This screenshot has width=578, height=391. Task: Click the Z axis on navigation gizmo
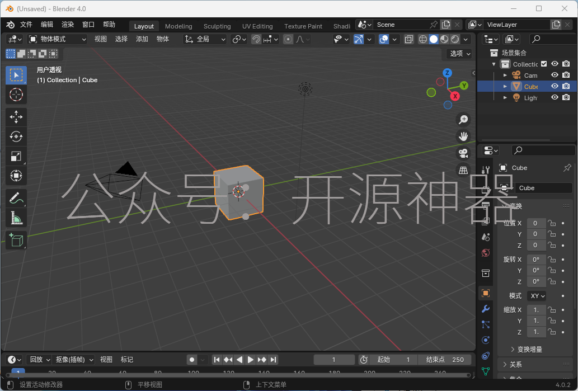pos(447,73)
